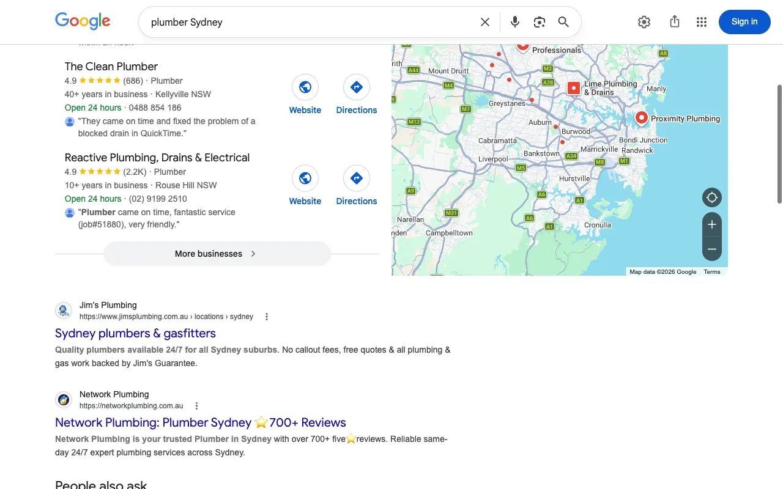The image size is (783, 489).
Task: Select the Lime Plumbing & Drains marker
Action: pyautogui.click(x=574, y=88)
